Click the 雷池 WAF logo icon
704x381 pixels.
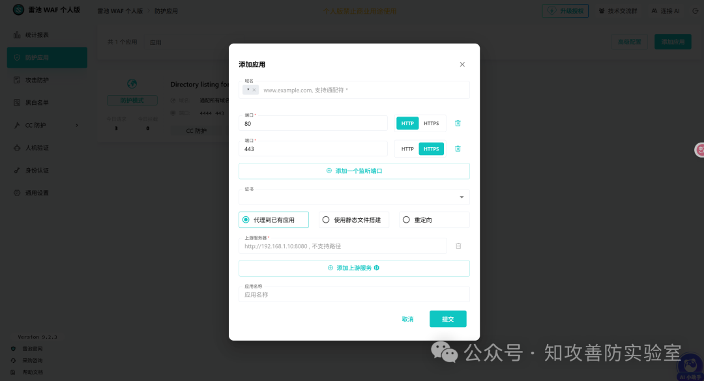[x=18, y=9]
